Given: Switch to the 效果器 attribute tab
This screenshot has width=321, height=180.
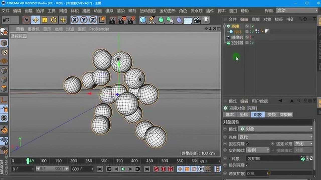Looking at the screenshot, I should click(x=286, y=114).
